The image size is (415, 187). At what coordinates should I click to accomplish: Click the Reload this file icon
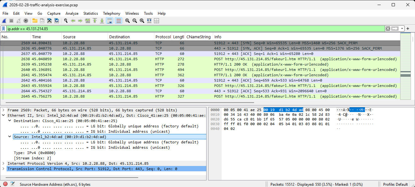click(57, 21)
